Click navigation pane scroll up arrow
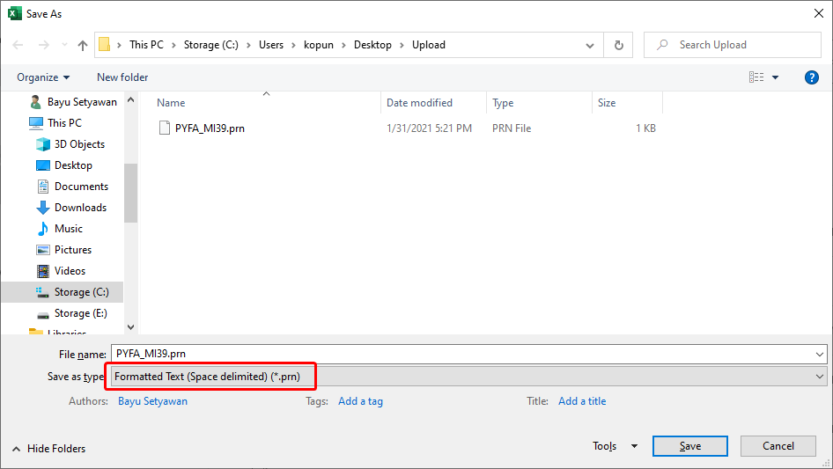Viewport: 833px width, 469px height. [130, 99]
